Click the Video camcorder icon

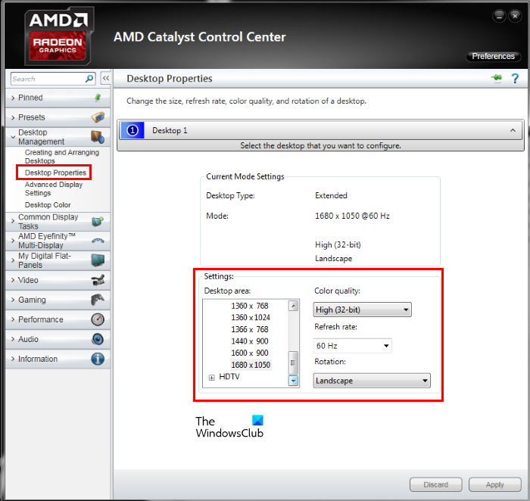pyautogui.click(x=98, y=280)
